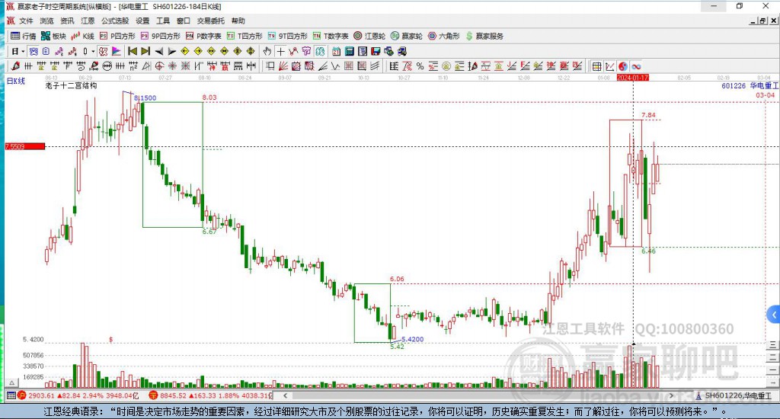
Task: Jump to last bar with skip-end icon
Action: coord(145,51)
